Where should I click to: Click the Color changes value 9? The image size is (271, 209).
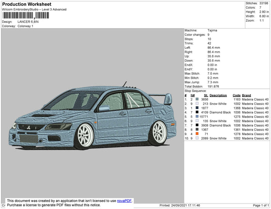(x=208, y=35)
